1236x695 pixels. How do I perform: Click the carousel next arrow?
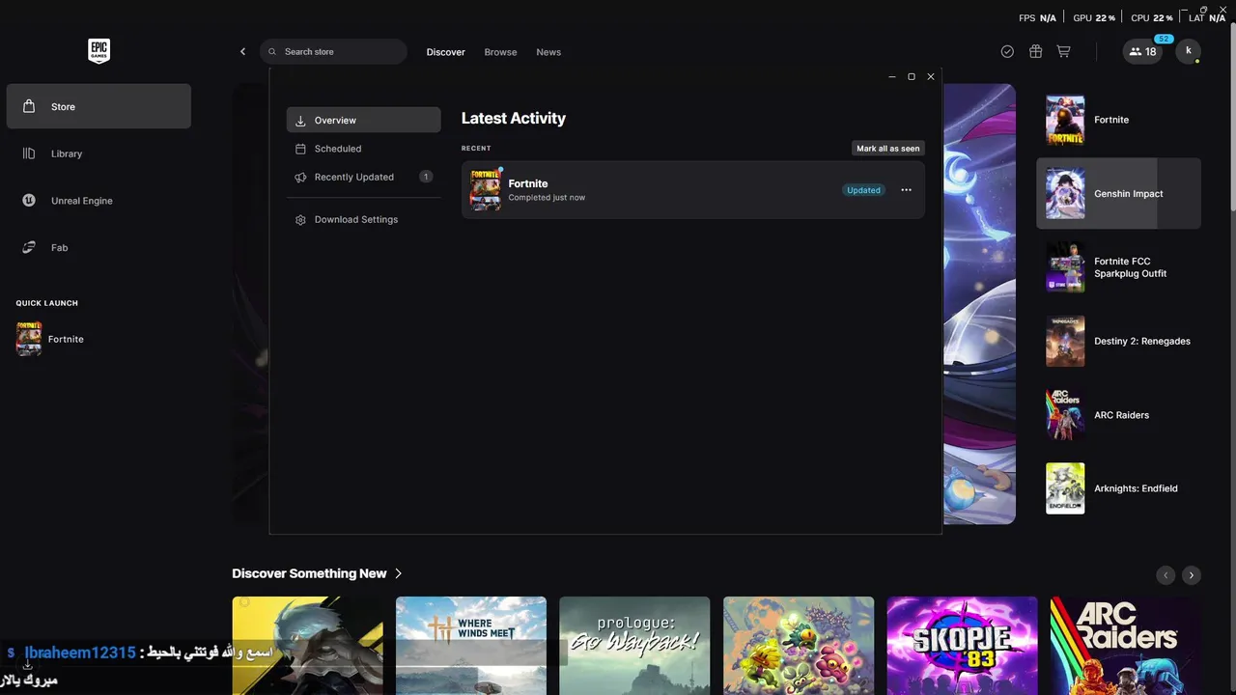(x=1192, y=574)
